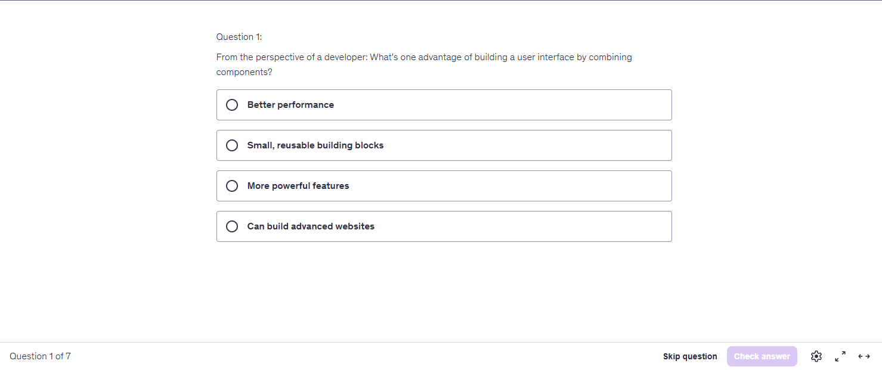Choose the Small, reusable building blocks radio circle
The height and width of the screenshot is (370, 882).
coord(232,145)
